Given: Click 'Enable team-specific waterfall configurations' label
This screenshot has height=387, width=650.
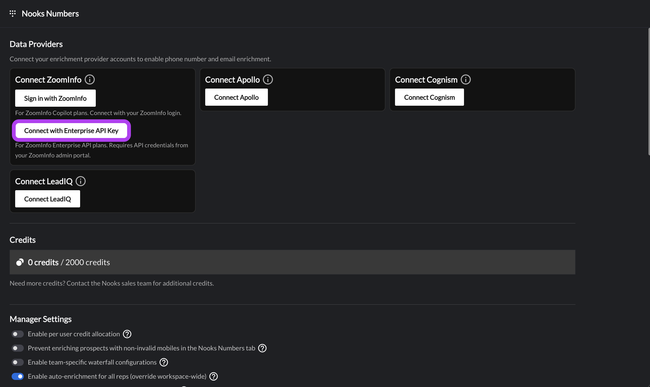Looking at the screenshot, I should (x=92, y=362).
